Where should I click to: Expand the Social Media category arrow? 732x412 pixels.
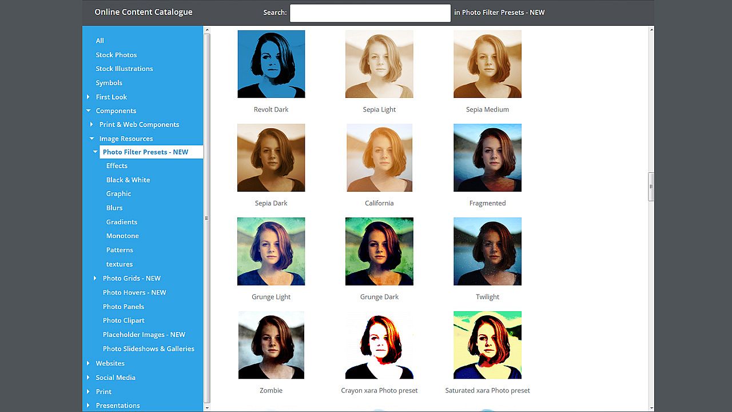pyautogui.click(x=88, y=378)
